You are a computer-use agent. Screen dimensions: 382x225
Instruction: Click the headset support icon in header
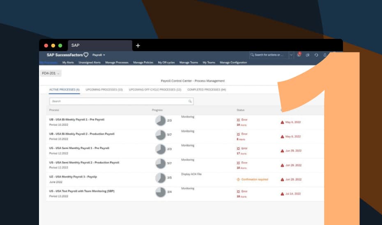[x=316, y=55]
